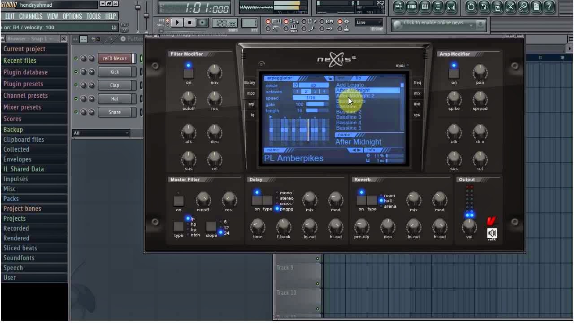
Task: Select hp master filter type
Action: 191,224
